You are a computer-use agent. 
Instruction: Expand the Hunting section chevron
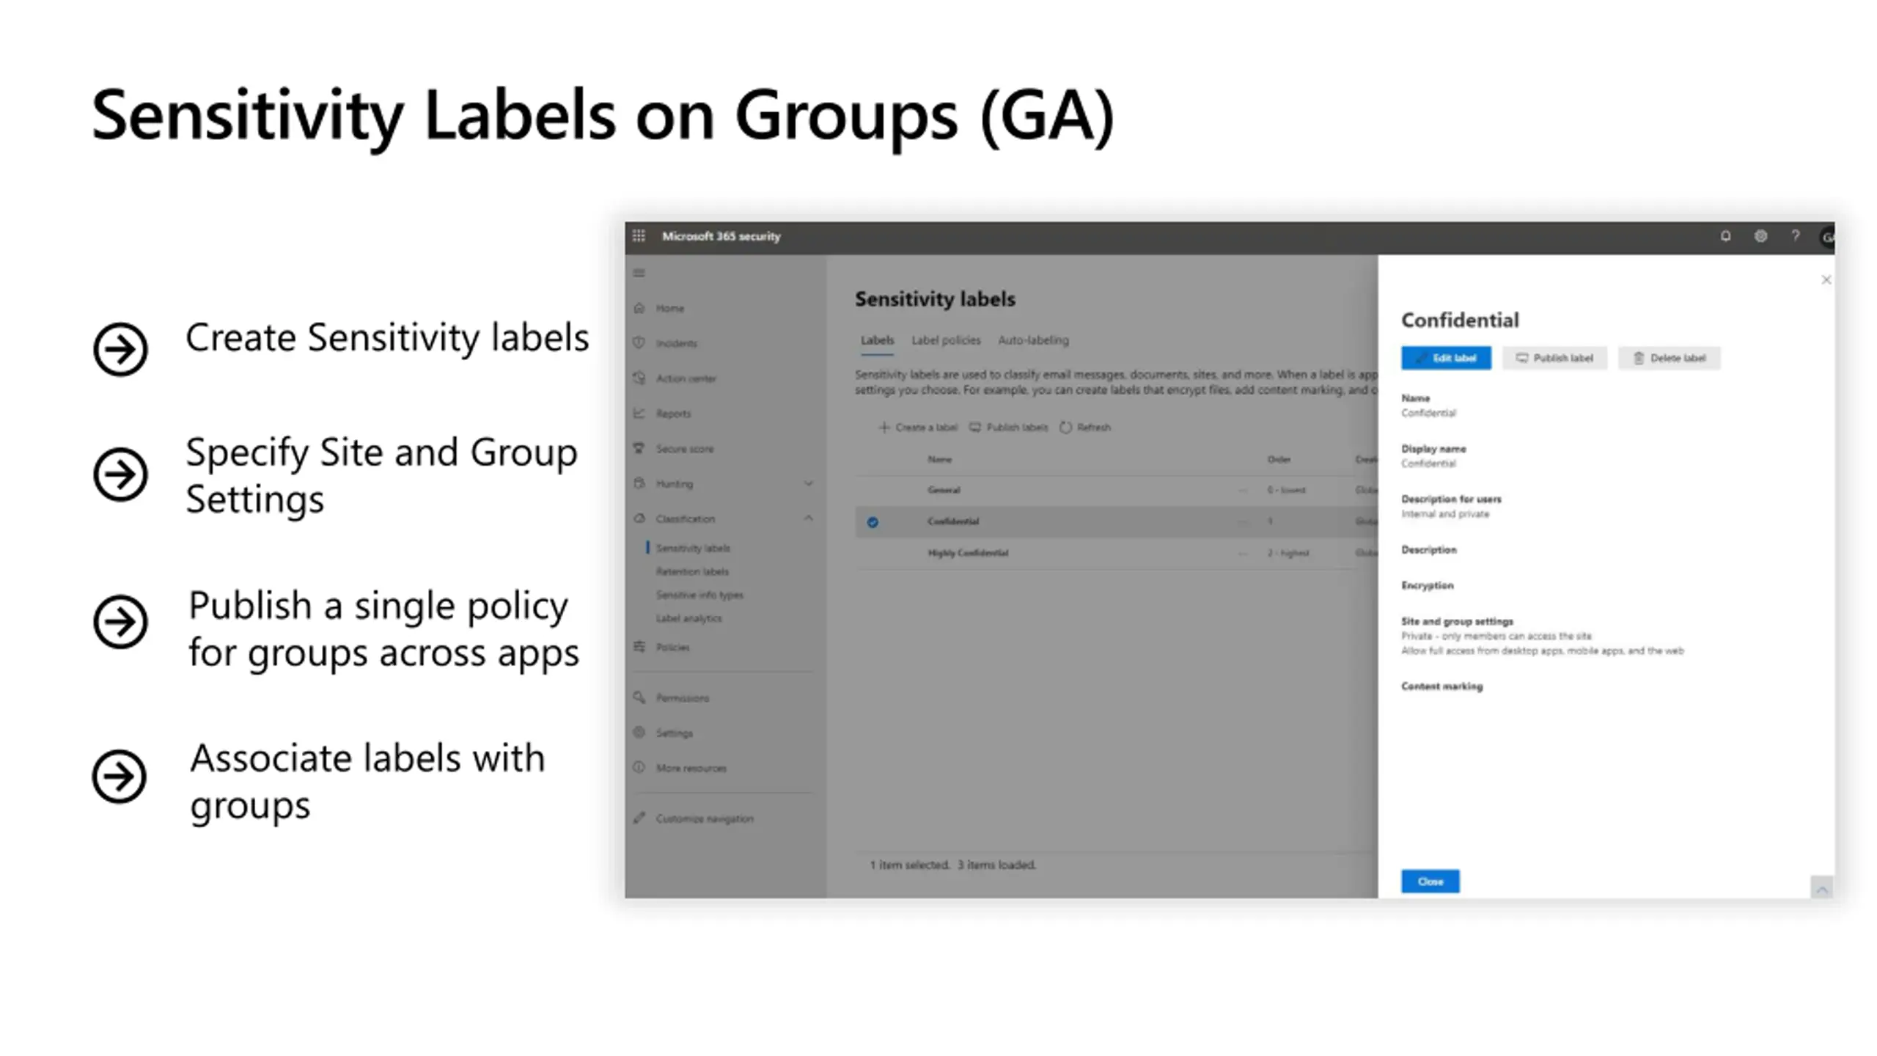pos(808,483)
